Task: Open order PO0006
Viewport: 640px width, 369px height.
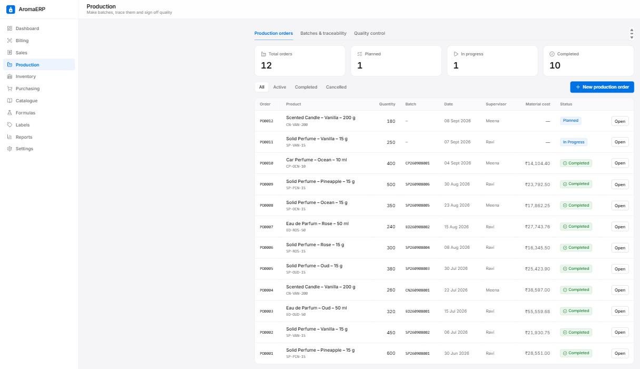Action: tap(620, 248)
